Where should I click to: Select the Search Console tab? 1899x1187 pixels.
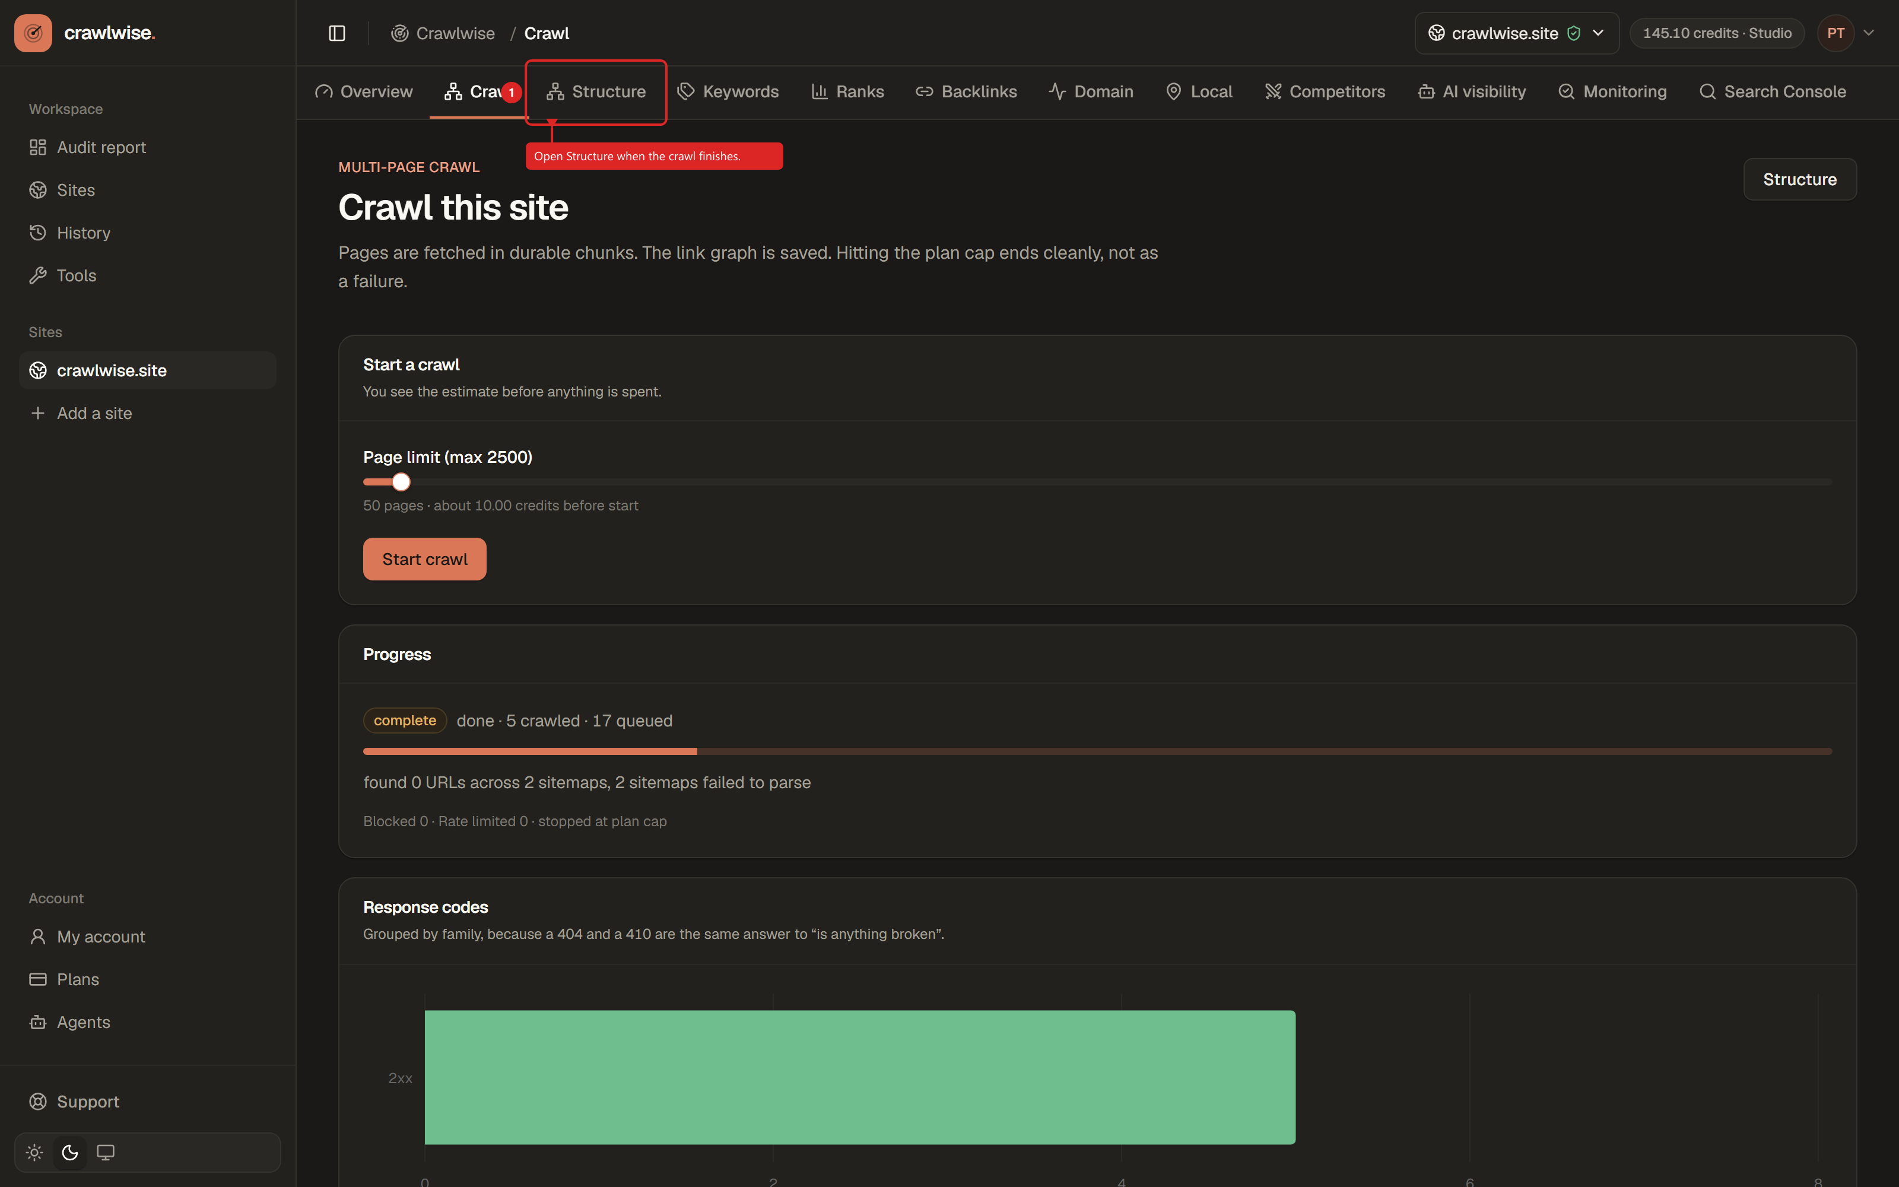pyautogui.click(x=1772, y=92)
